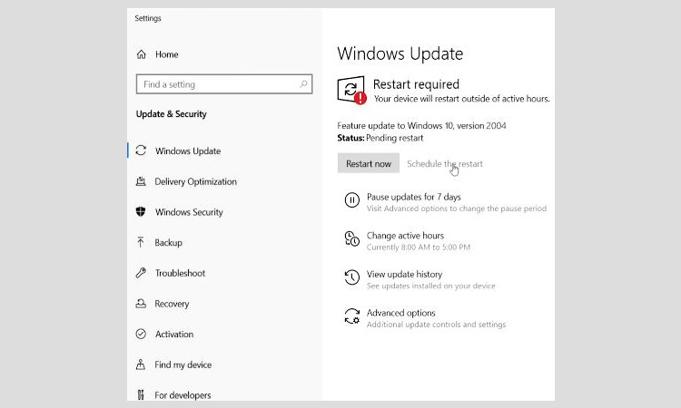Open the Troubleshoot section
The width and height of the screenshot is (681, 408).
tap(181, 273)
